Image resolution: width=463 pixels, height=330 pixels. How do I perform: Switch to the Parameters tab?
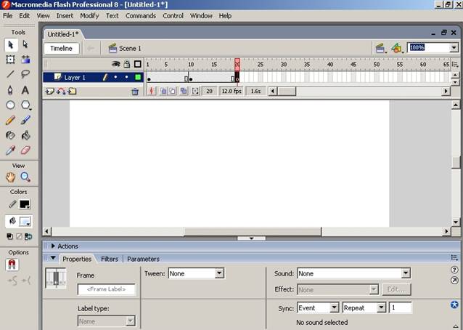click(x=143, y=259)
